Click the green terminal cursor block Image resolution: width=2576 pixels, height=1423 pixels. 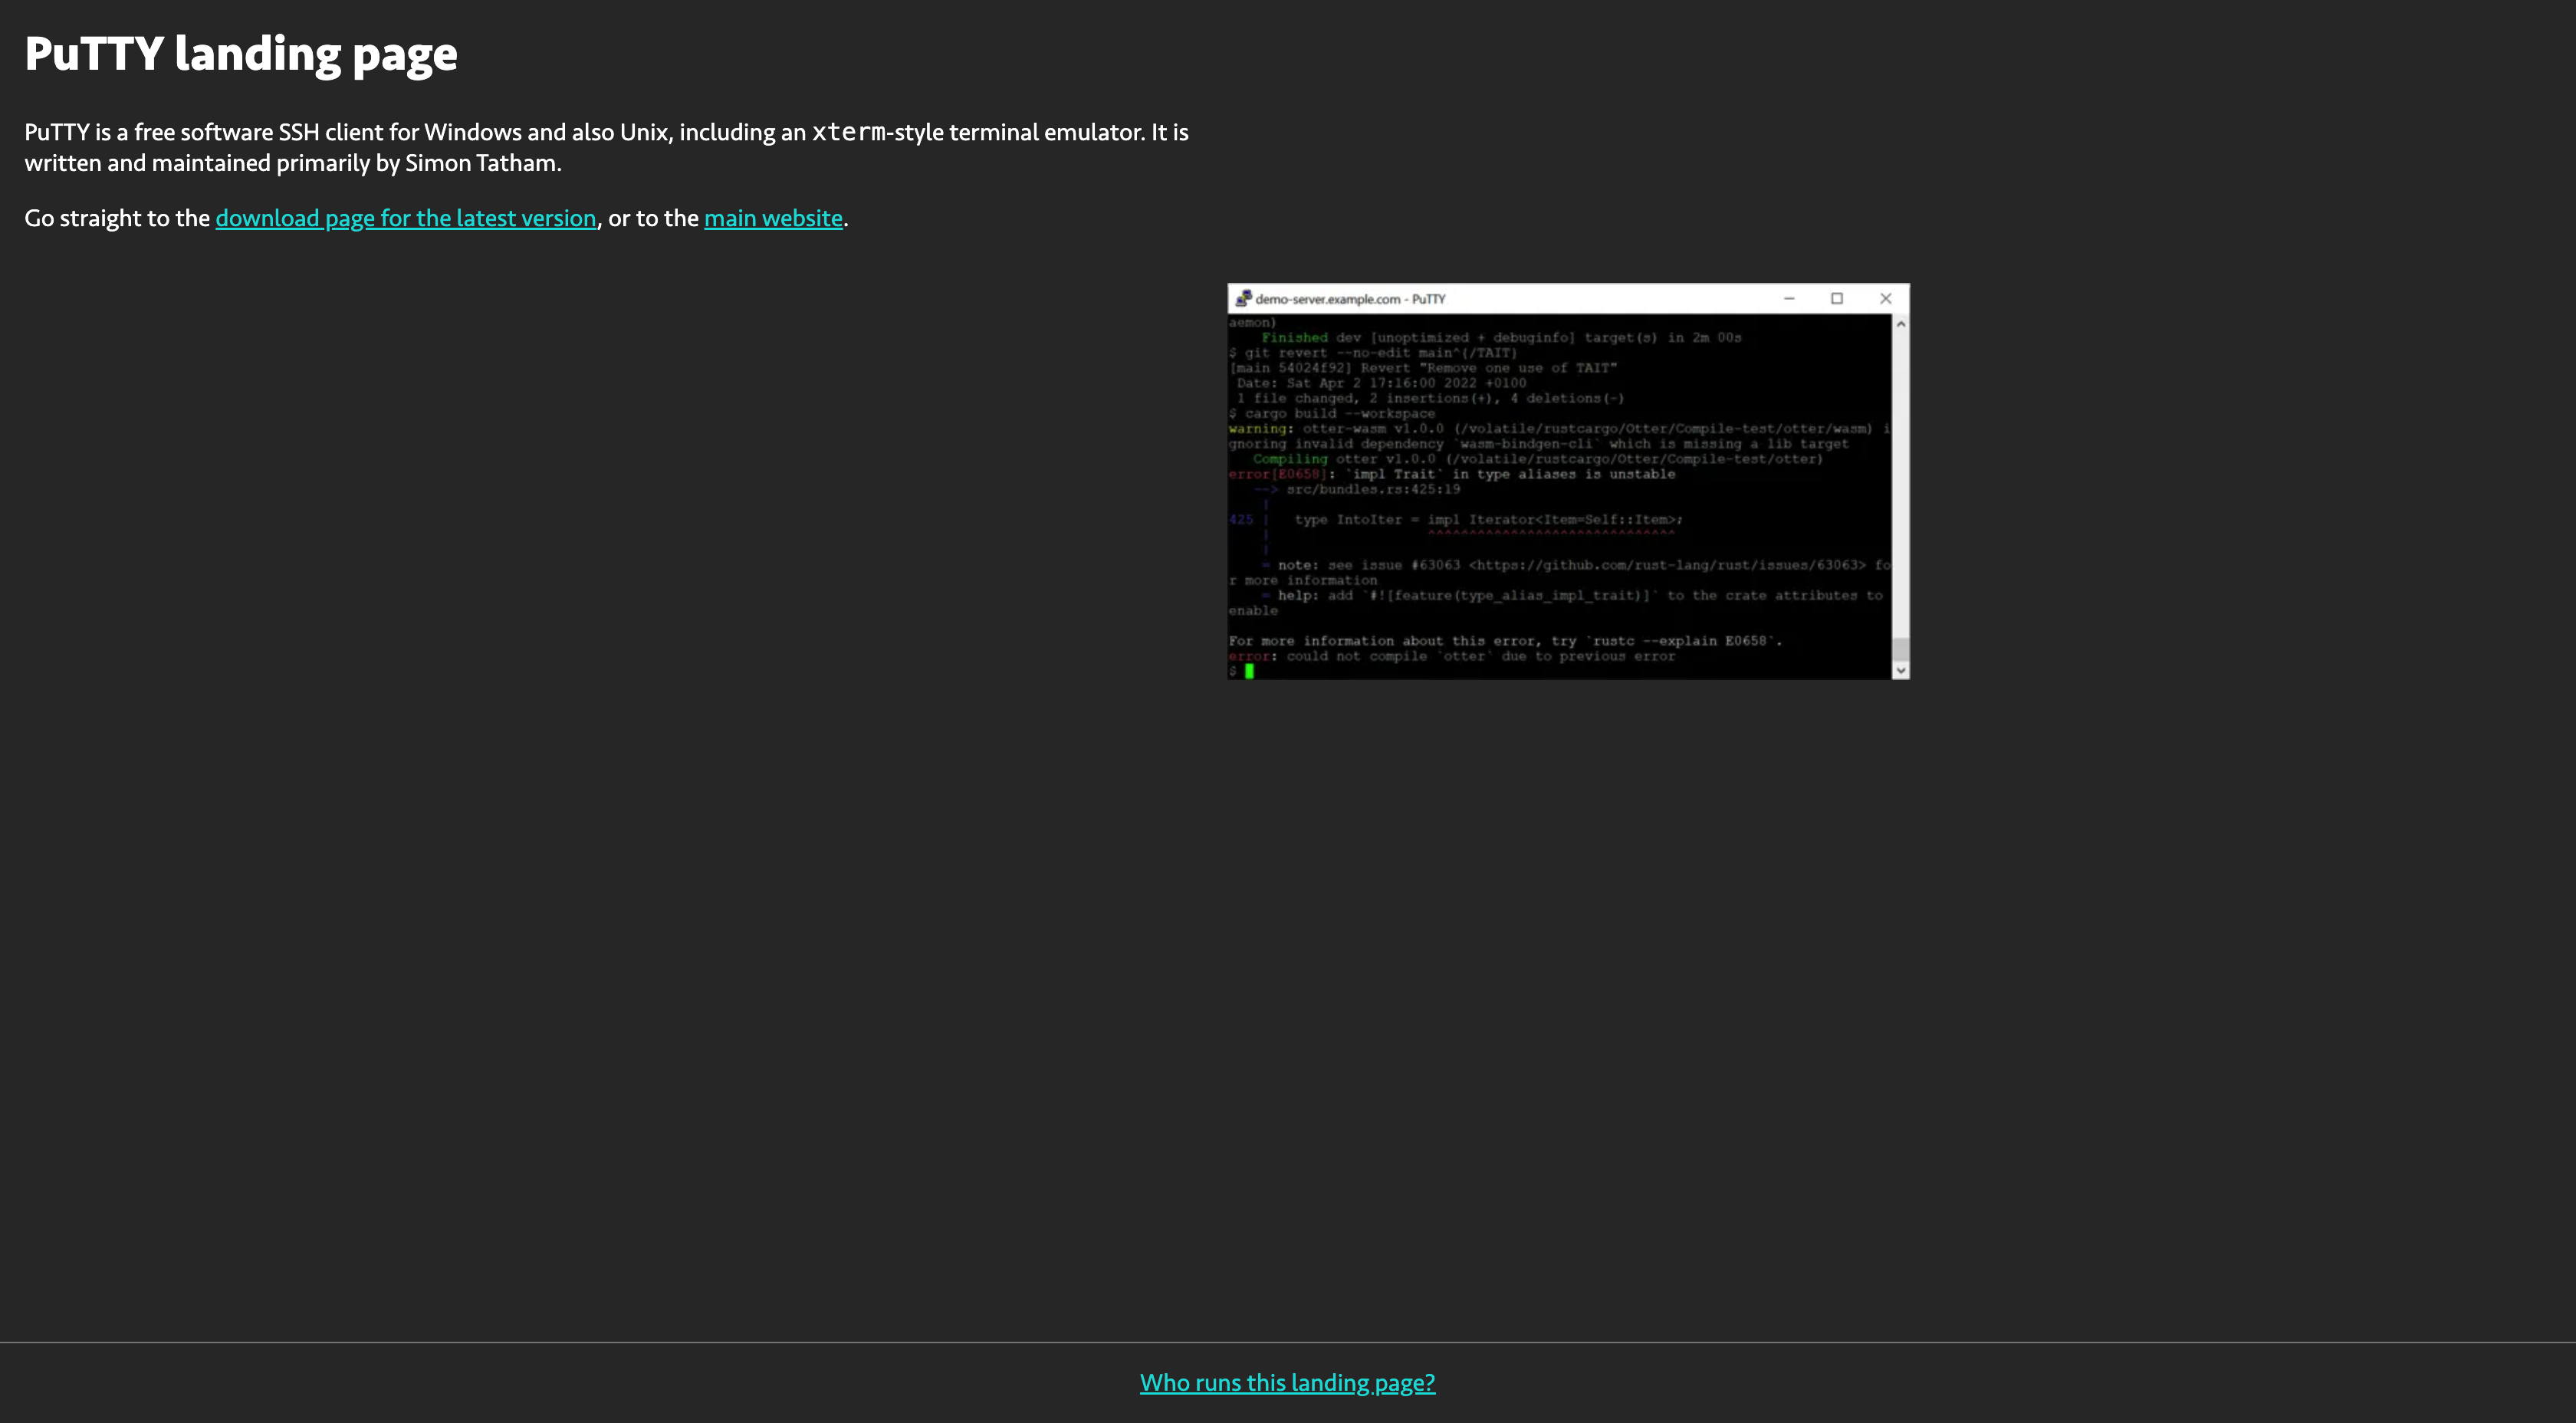point(1249,671)
